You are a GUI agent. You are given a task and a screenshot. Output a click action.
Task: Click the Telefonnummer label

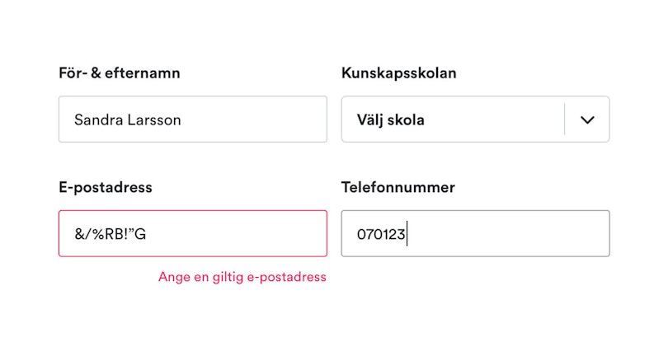coord(398,187)
